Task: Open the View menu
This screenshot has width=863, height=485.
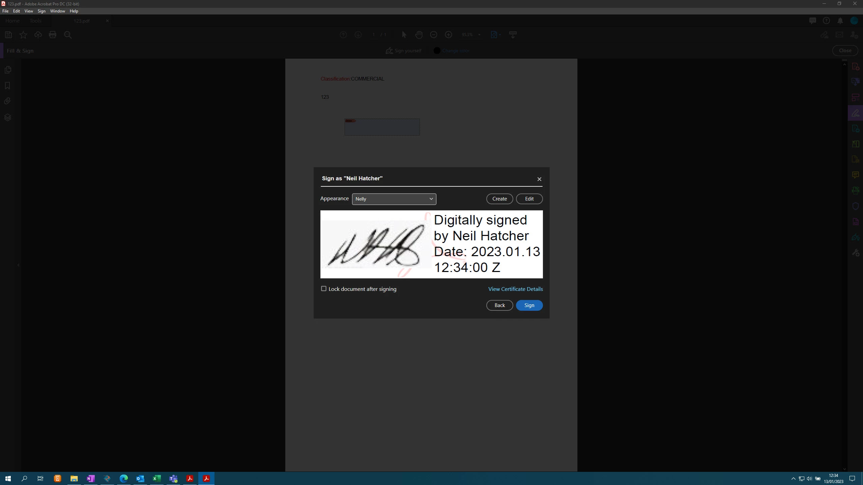Action: (29, 11)
